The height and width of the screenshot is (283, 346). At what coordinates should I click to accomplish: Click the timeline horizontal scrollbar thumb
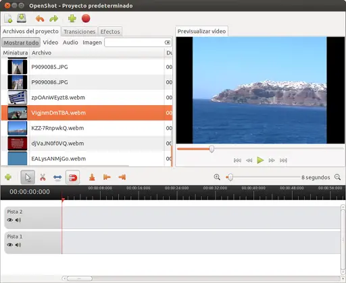click(79, 278)
